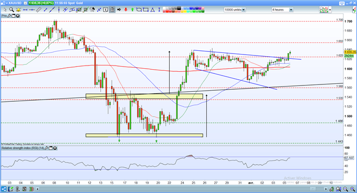The height and width of the screenshot is (193, 357).
Task: Click the 1.700 price level label
Action: pos(340,20)
